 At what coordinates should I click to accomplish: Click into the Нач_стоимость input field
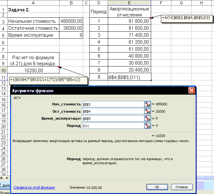(x=113, y=104)
